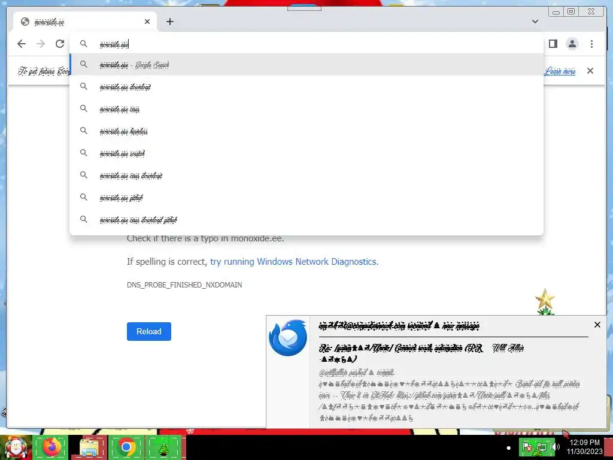Select the monoxide.ee browser tab
Viewport: 613px width, 460px height.
point(85,22)
